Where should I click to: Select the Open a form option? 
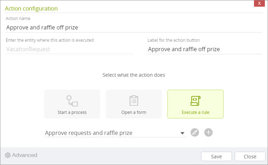(134, 104)
